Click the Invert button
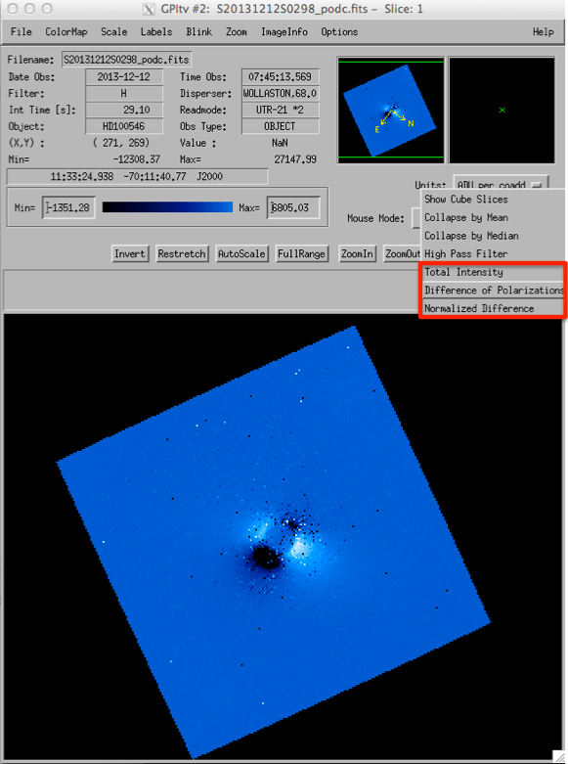The image size is (568, 764). pos(130,254)
